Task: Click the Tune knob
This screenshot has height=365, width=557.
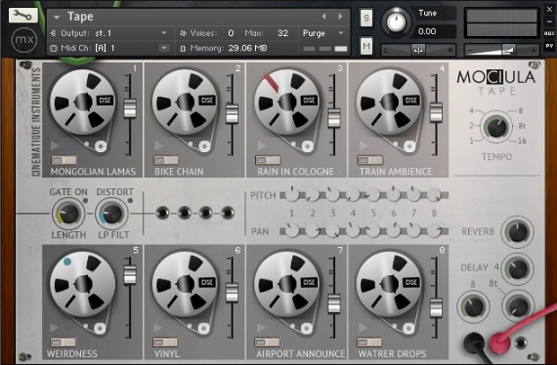Action: tap(396, 22)
